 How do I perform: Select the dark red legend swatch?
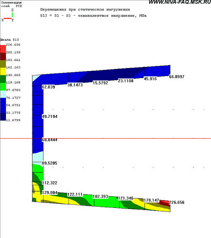(x=3, y=57)
